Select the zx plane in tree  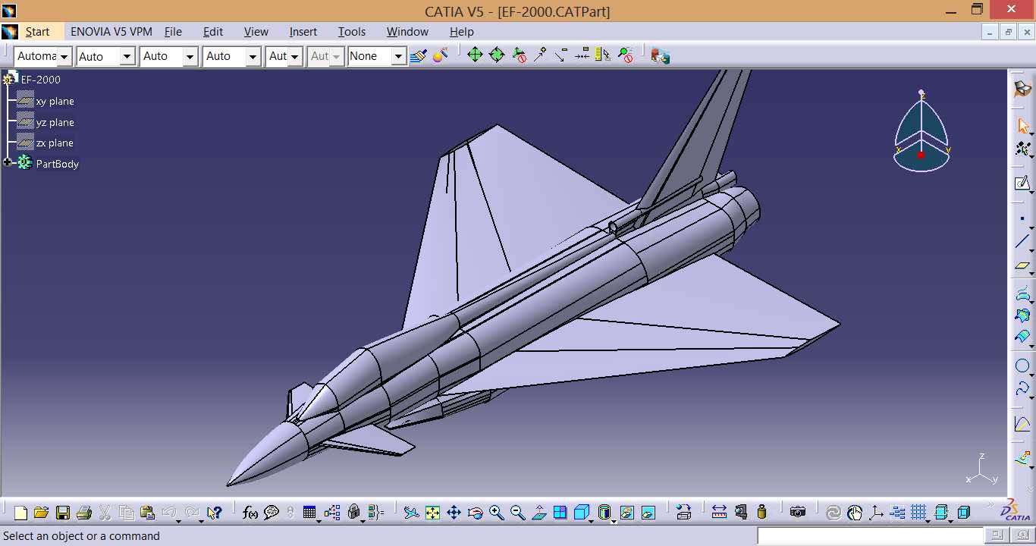click(55, 143)
